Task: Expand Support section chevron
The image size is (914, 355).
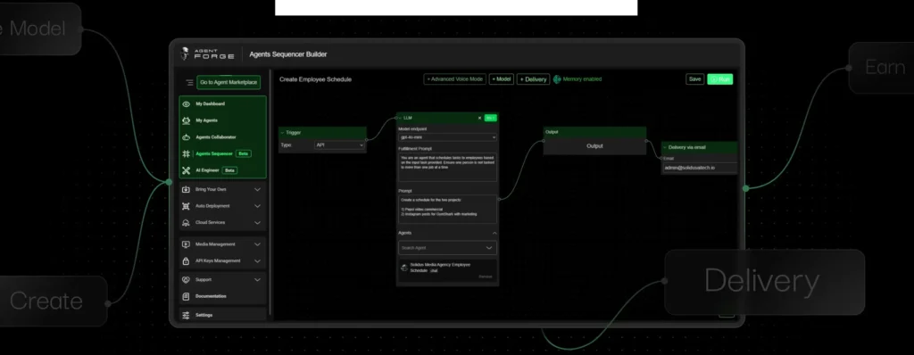Action: click(258, 280)
